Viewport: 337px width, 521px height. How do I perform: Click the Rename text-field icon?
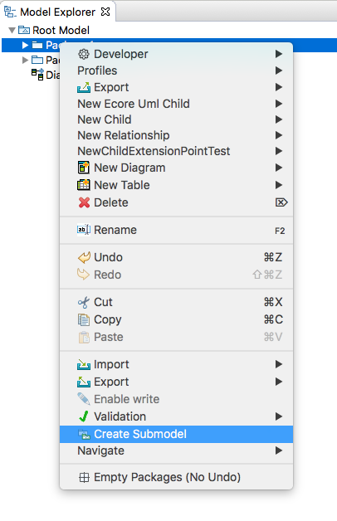point(84,230)
